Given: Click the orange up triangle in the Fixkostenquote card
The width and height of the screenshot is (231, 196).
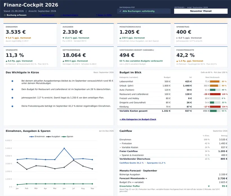Looking at the screenshot, I should click(x=177, y=61).
